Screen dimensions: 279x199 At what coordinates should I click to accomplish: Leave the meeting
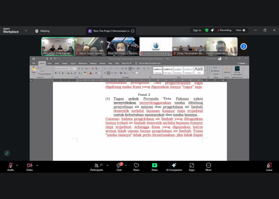coord(269,167)
